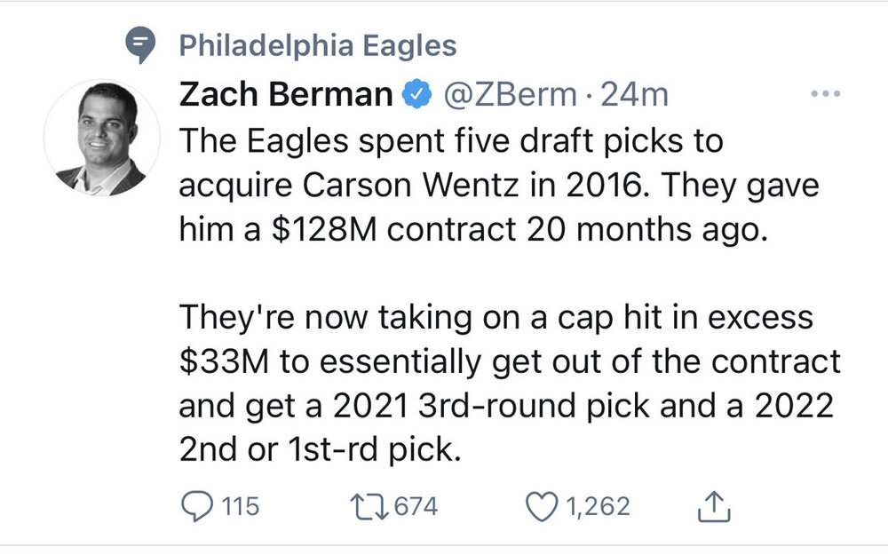888x555 pixels.
Task: Like the tweet with the heart icon
Action: (541, 506)
